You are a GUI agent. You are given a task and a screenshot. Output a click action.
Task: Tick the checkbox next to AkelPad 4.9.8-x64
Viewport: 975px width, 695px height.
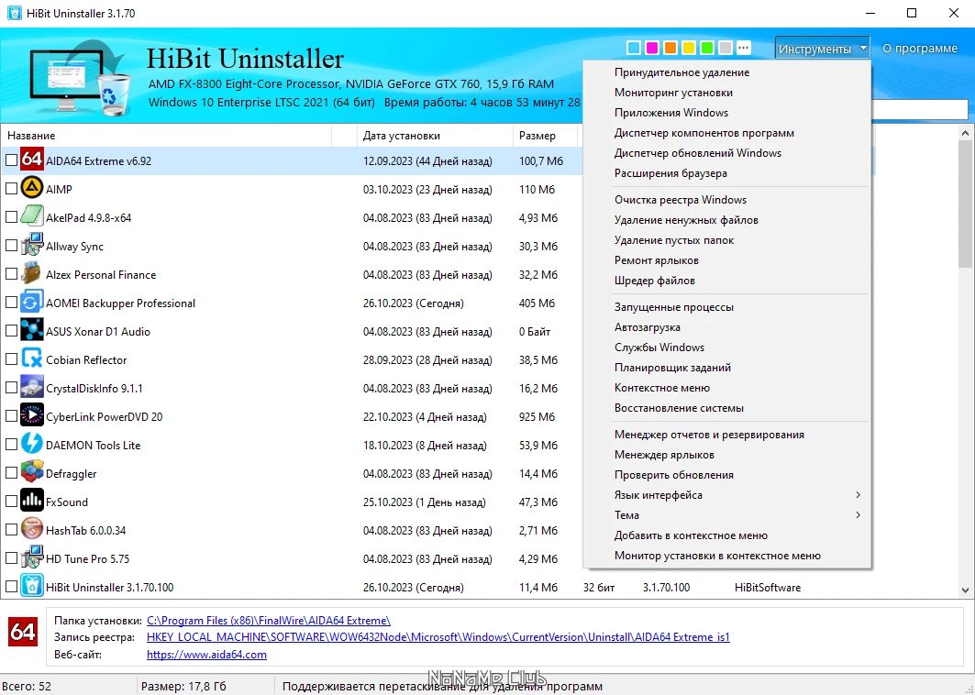(x=11, y=217)
